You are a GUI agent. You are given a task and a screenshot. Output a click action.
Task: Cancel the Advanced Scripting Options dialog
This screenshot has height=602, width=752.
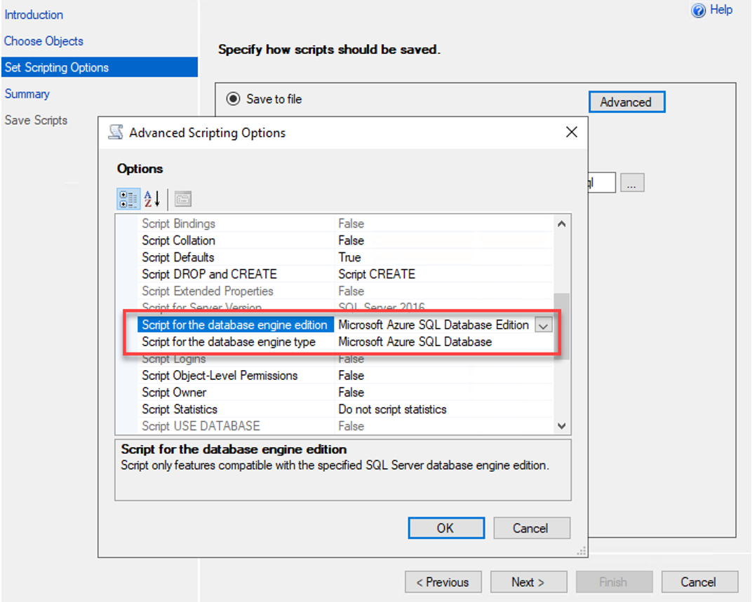tap(532, 528)
